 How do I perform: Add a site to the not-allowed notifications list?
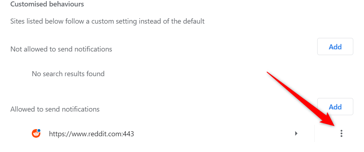pos(335,46)
